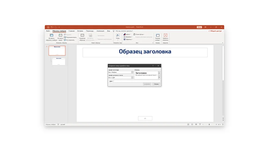This screenshot has height=151, width=269.
Task: Click the sample preview scroll up arrow
Action: coord(159,73)
